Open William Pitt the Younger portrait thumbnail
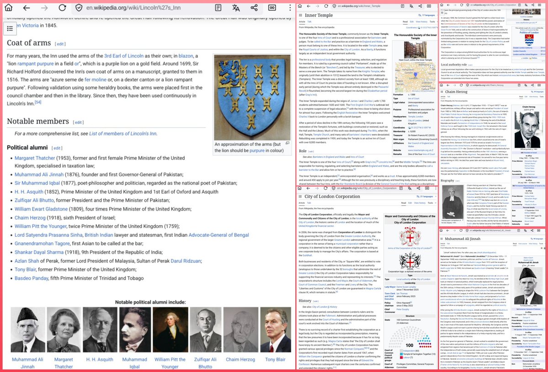The image size is (548, 372). 170,330
